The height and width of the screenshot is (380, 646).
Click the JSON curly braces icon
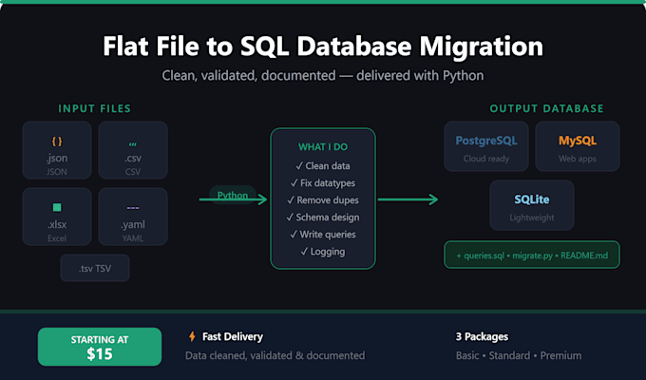point(57,142)
